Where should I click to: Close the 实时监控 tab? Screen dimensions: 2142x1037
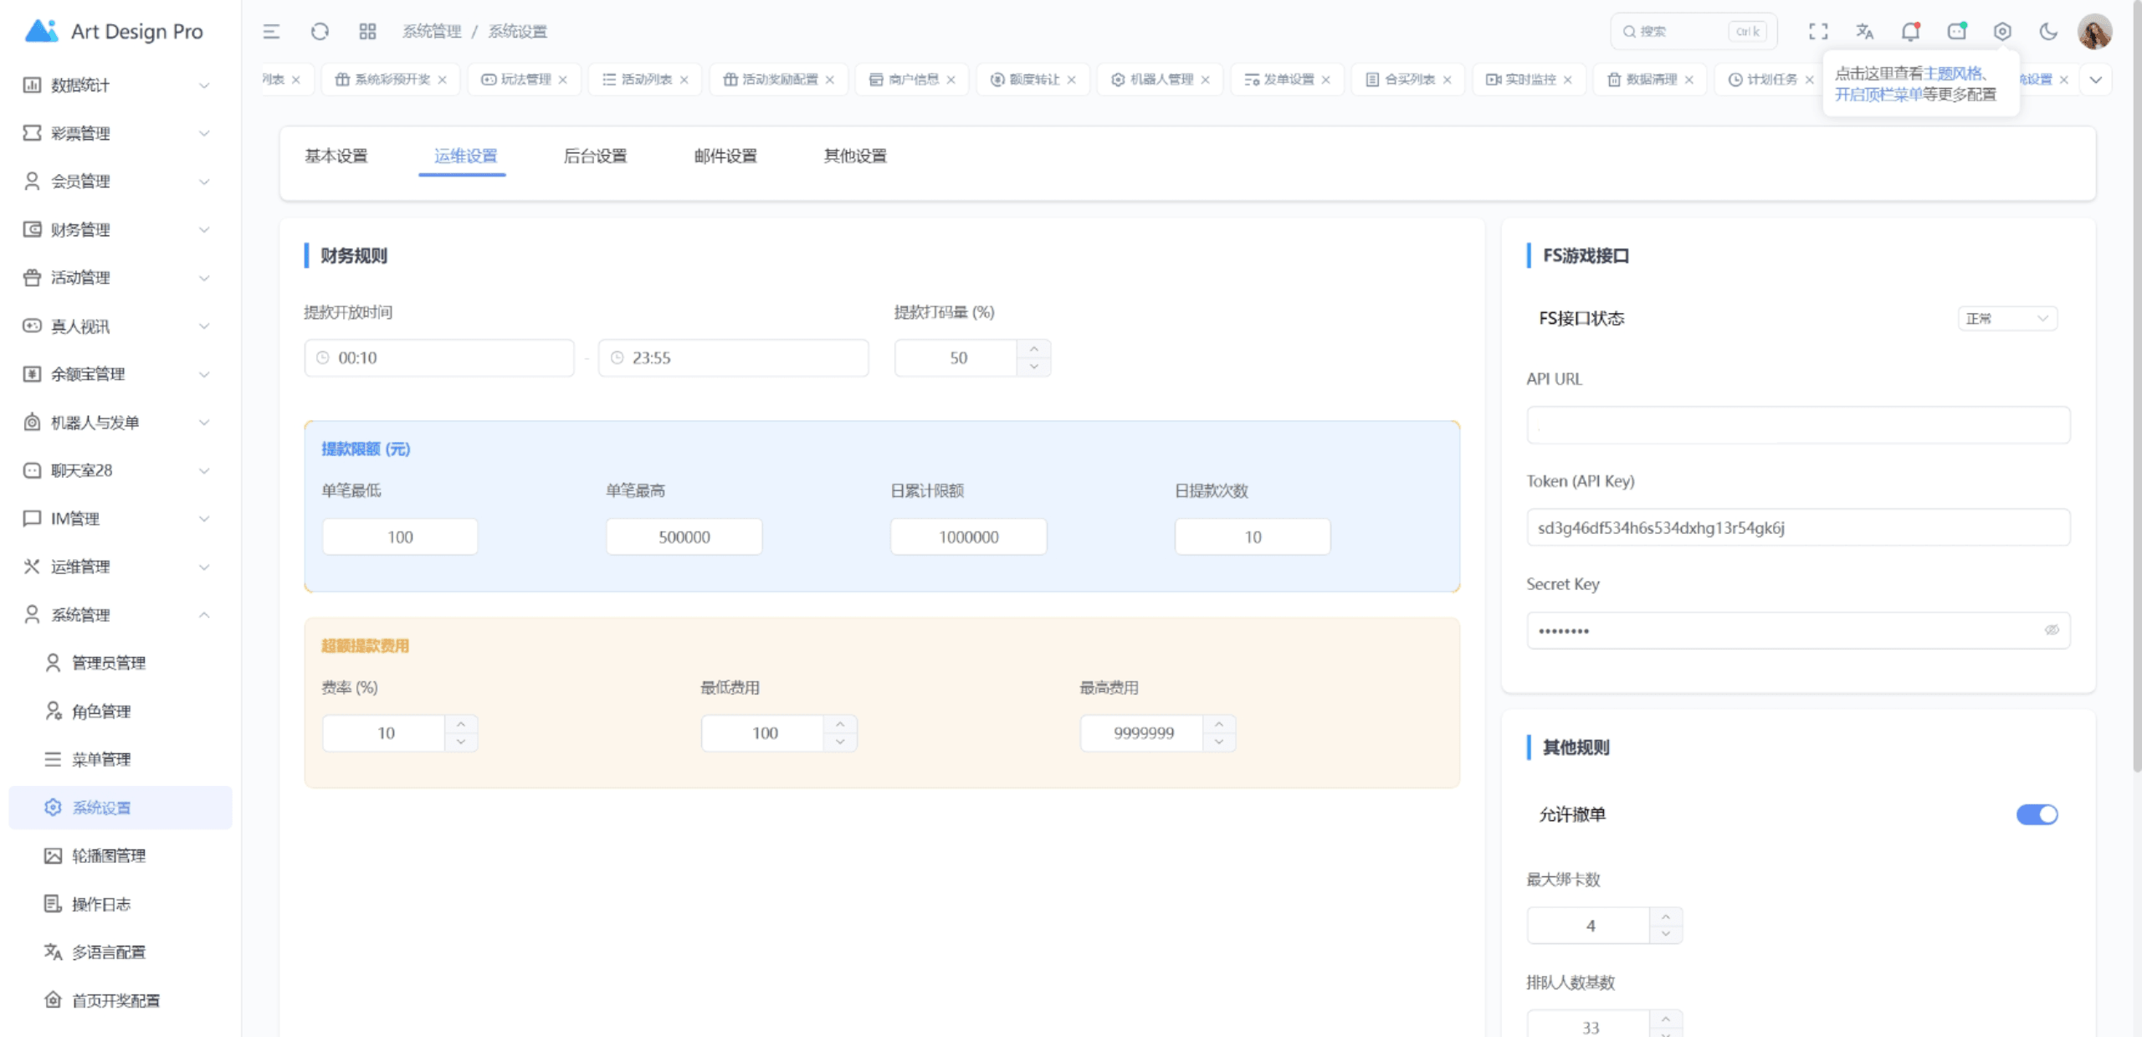tap(1568, 80)
